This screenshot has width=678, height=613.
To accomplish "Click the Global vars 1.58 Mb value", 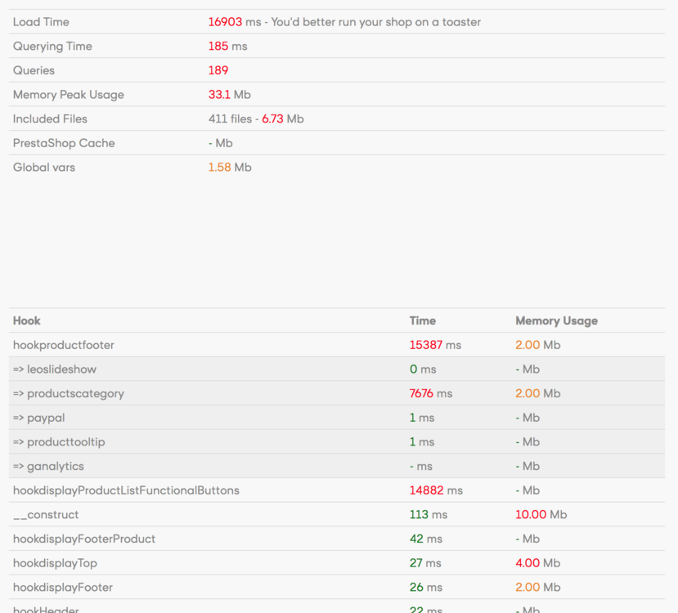I will point(230,168).
